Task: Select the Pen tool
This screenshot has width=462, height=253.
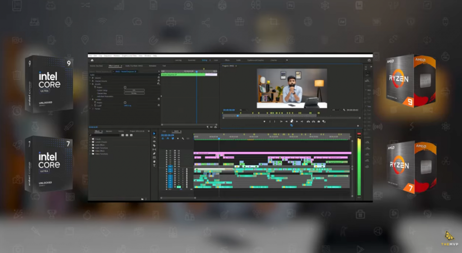Action: pyautogui.click(x=154, y=154)
